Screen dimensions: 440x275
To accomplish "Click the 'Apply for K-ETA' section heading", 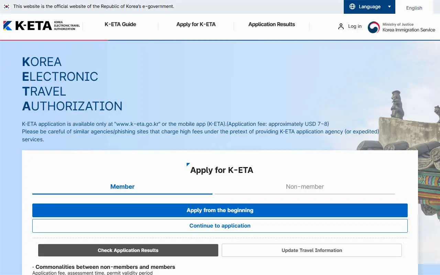I will point(222,170).
